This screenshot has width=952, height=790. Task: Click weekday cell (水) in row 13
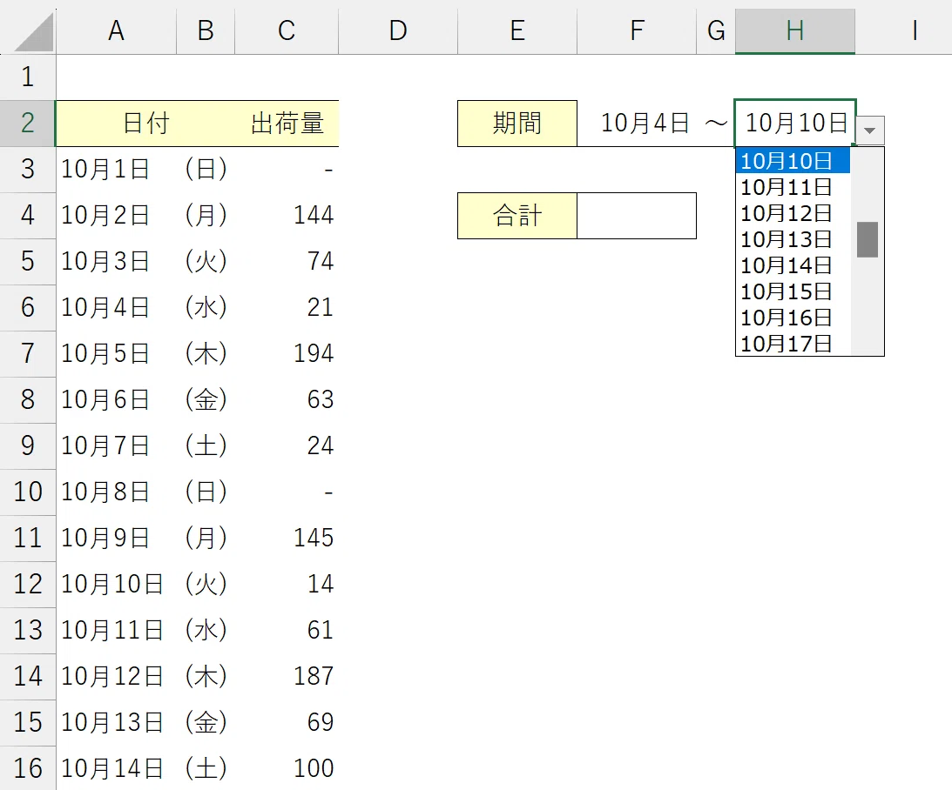206,630
